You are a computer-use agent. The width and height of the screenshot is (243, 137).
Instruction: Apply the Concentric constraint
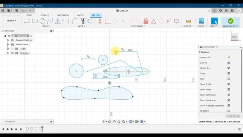(161, 21)
